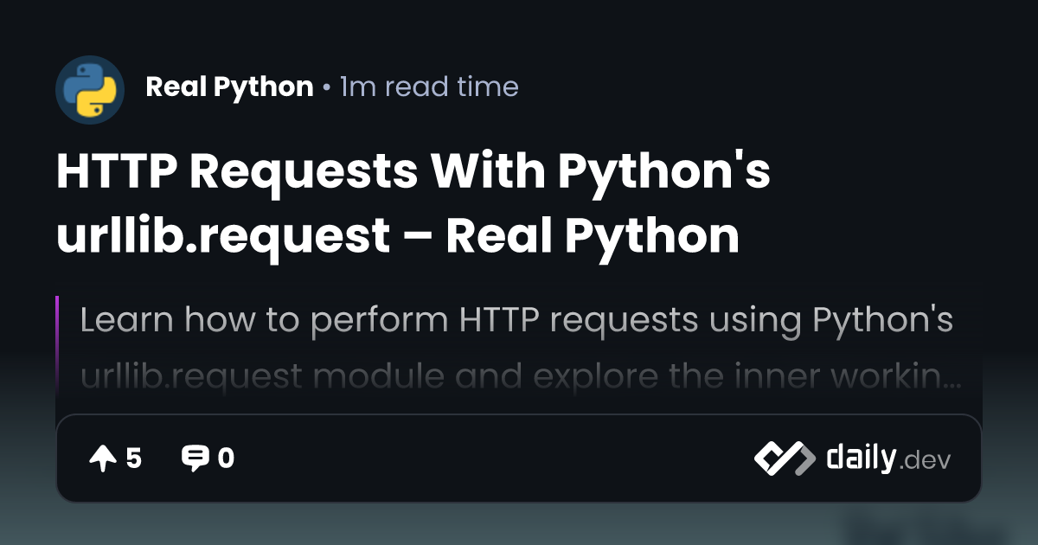
Task: Click the daily.dev logo mark
Action: pos(784,458)
